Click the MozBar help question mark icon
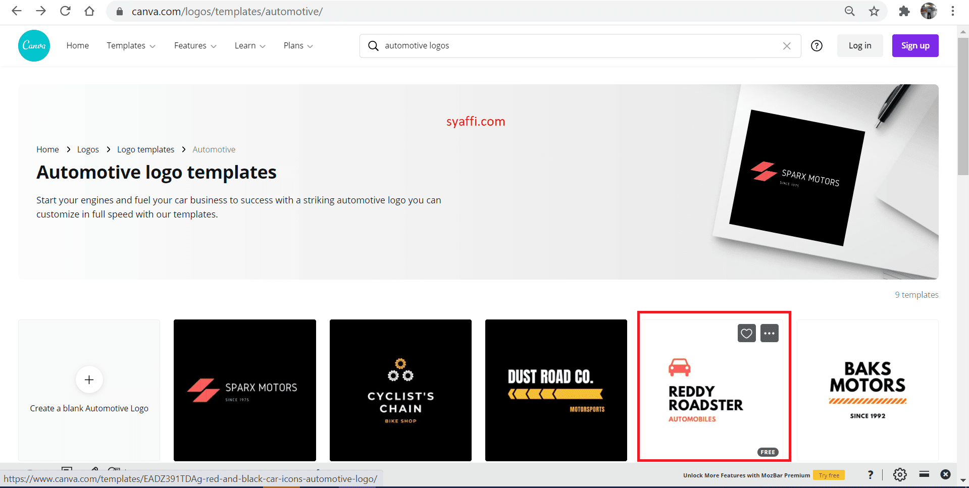969x488 pixels. [870, 474]
